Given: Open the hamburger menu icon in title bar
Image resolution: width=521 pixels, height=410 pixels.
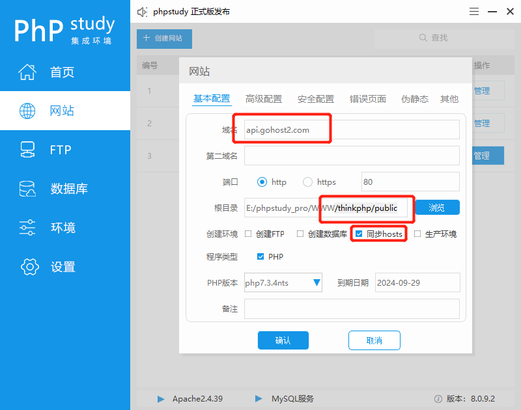Looking at the screenshot, I should point(474,12).
